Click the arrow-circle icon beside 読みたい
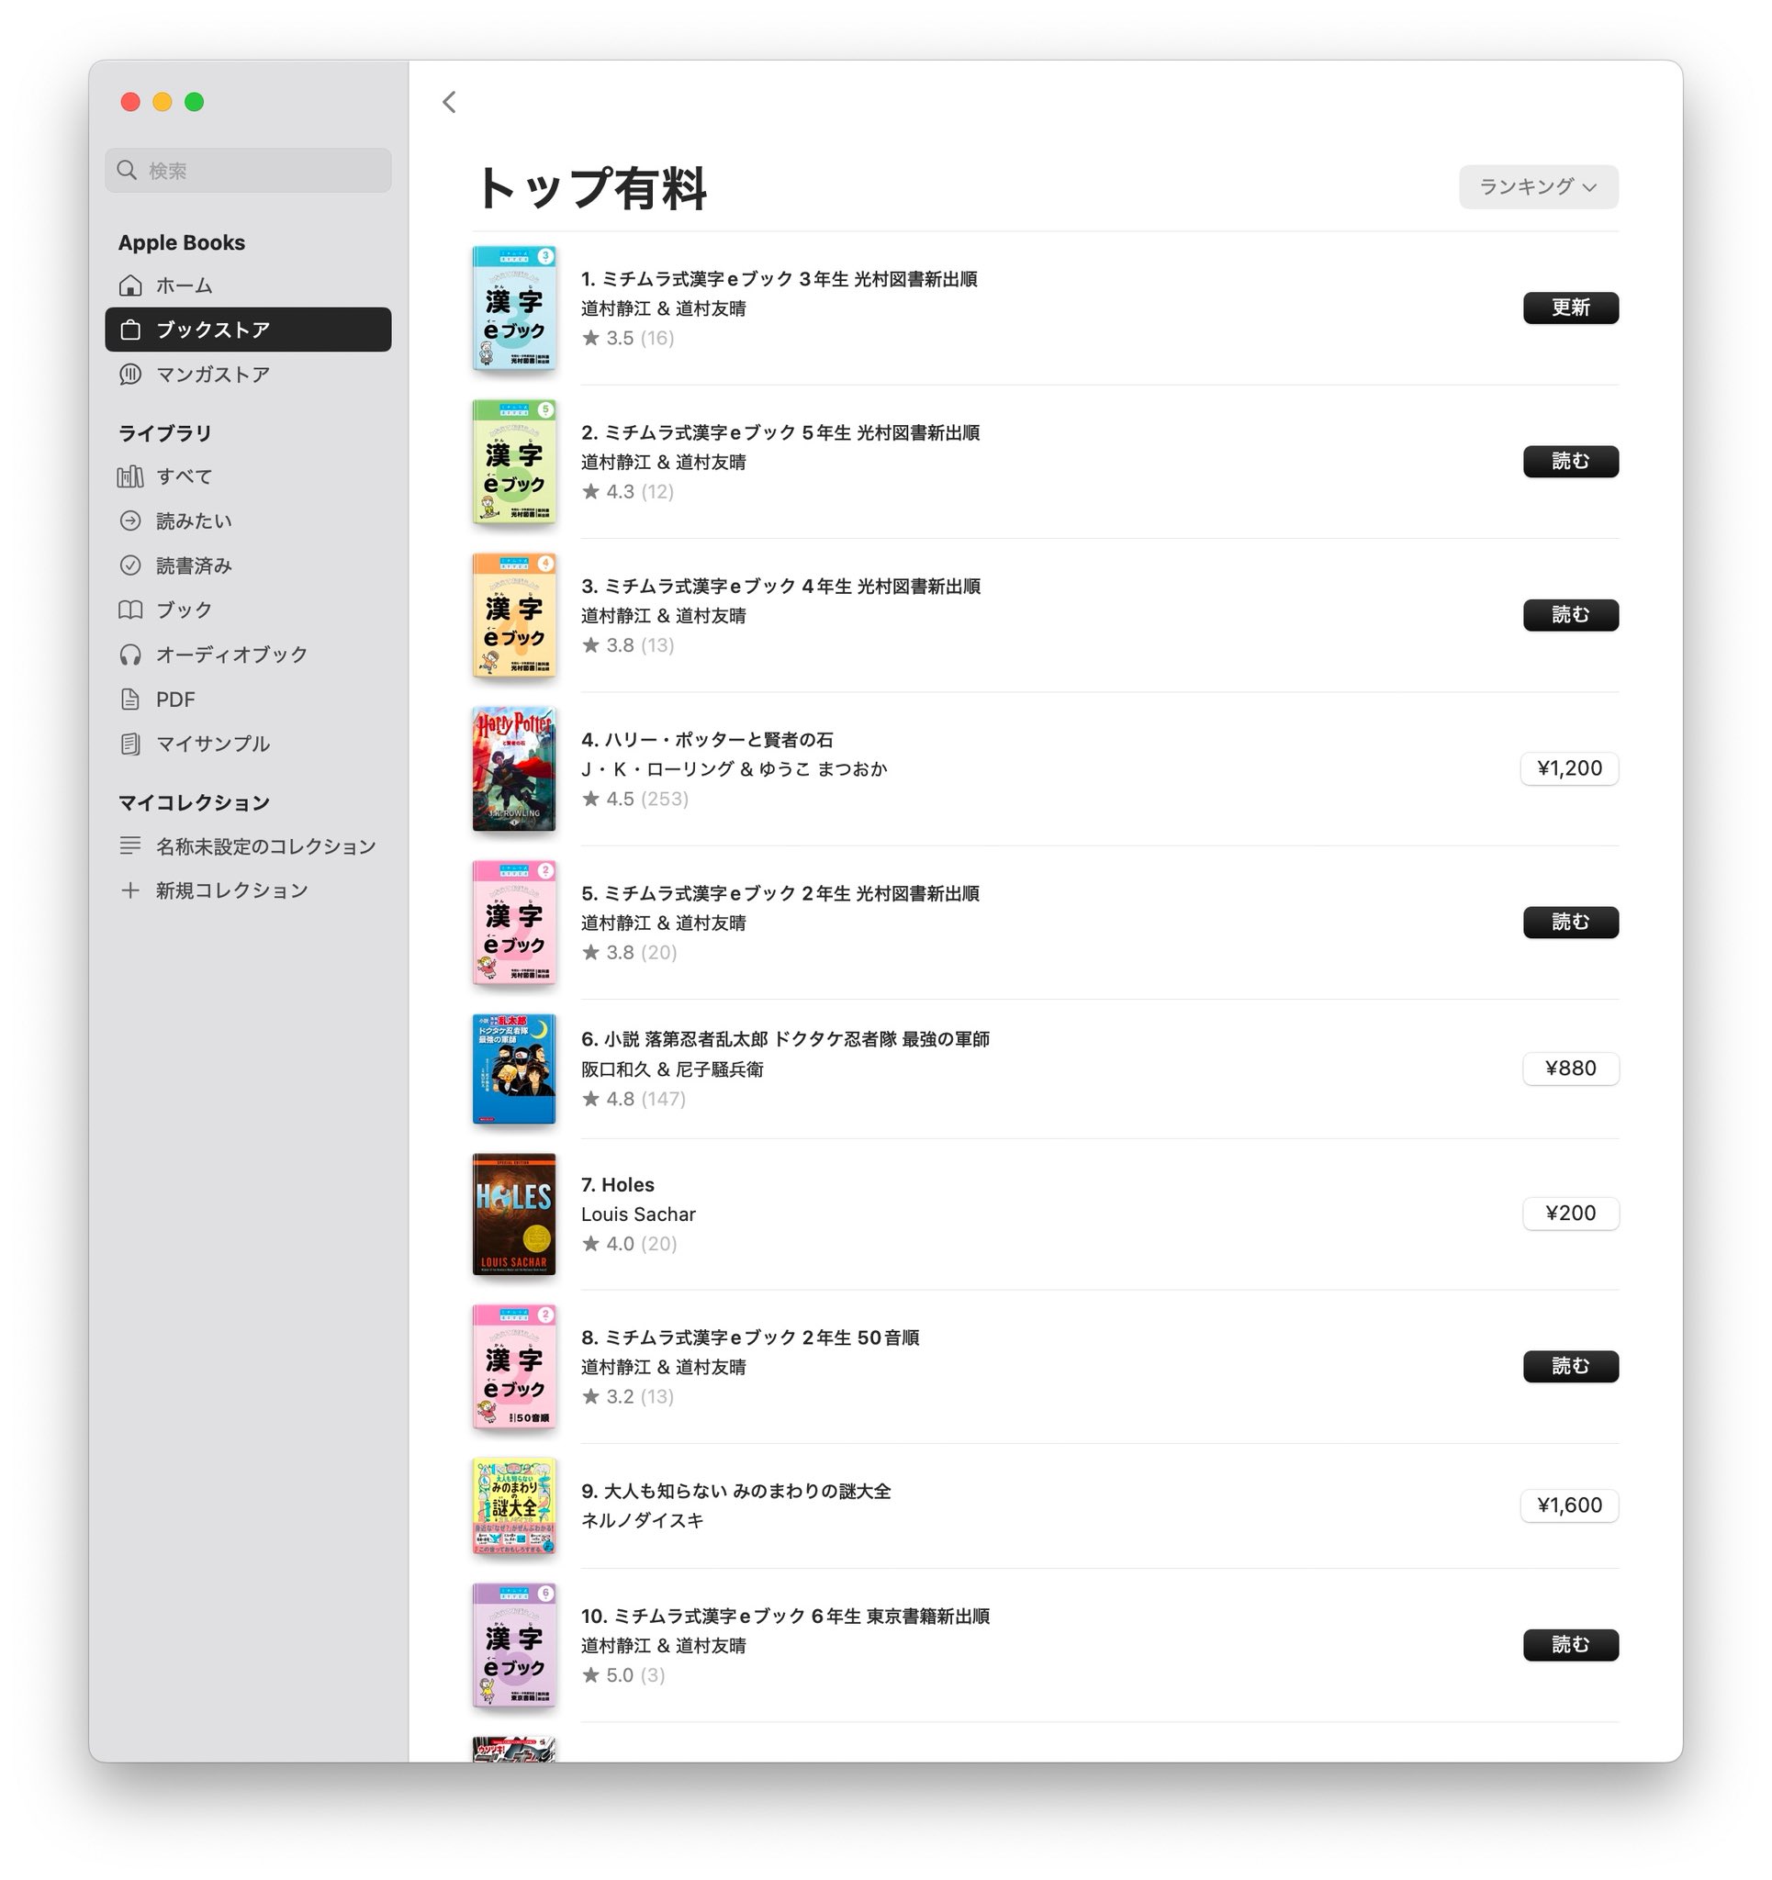 click(x=130, y=521)
